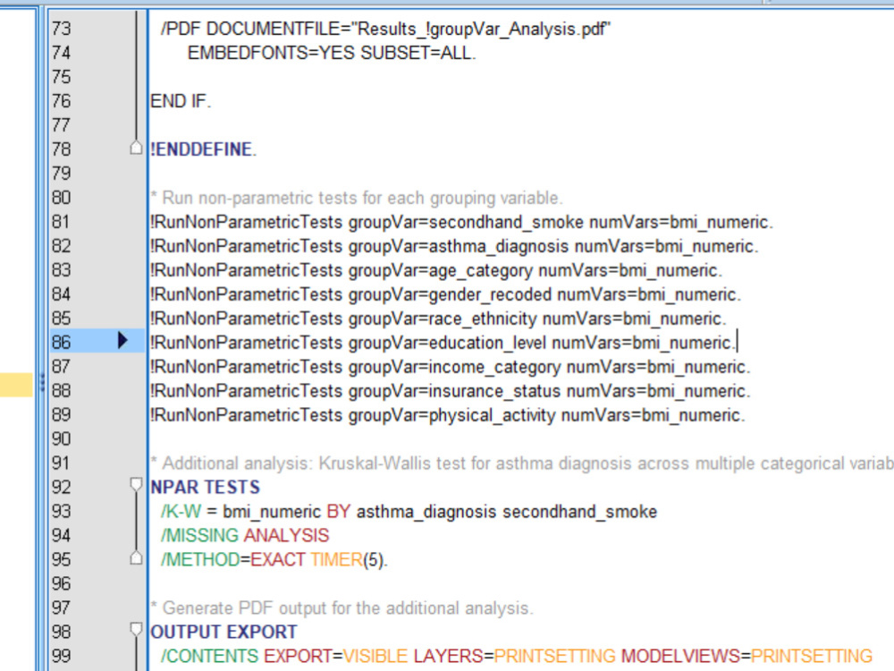Select line number 99 in the gutter
The image size is (894, 671).
62,656
